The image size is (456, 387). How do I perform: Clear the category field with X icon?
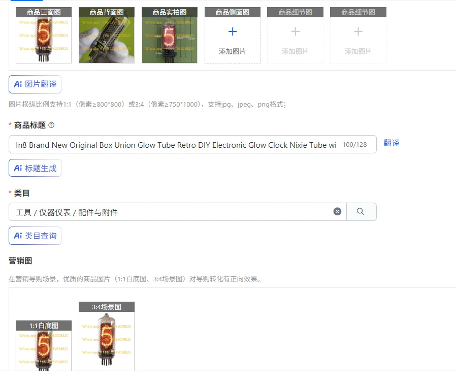337,211
